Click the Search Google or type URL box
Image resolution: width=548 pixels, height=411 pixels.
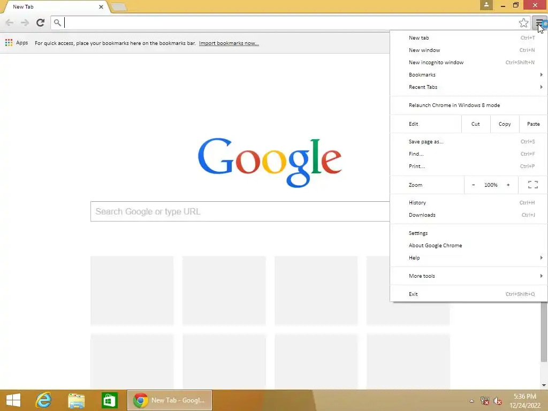(240, 211)
